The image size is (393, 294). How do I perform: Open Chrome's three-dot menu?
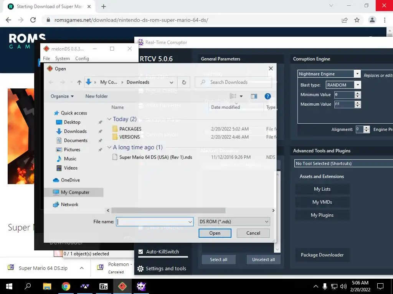385,20
